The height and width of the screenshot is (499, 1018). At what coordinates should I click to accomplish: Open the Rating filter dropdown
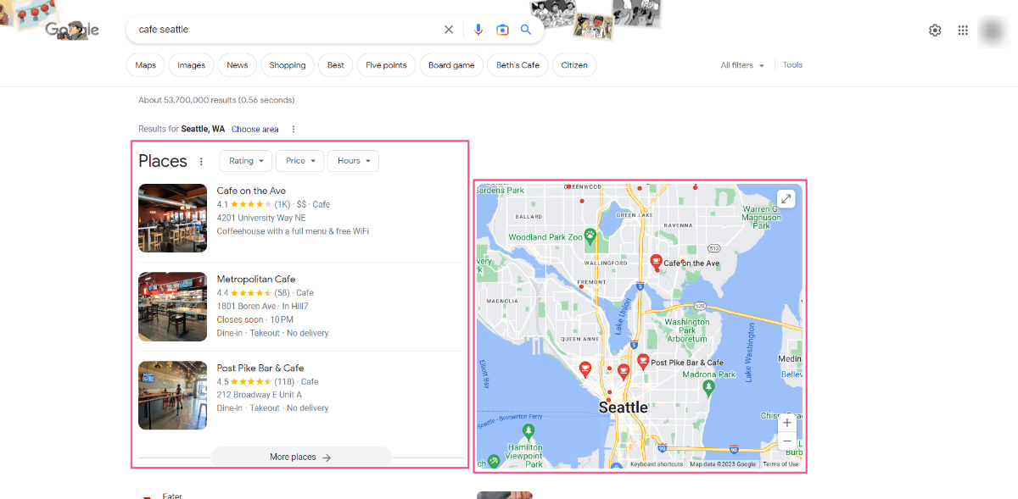pyautogui.click(x=246, y=161)
